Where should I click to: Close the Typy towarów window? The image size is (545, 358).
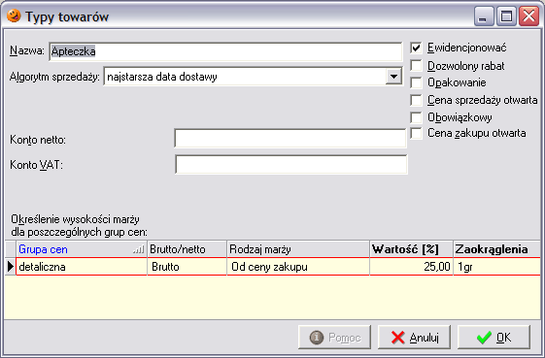[528, 16]
